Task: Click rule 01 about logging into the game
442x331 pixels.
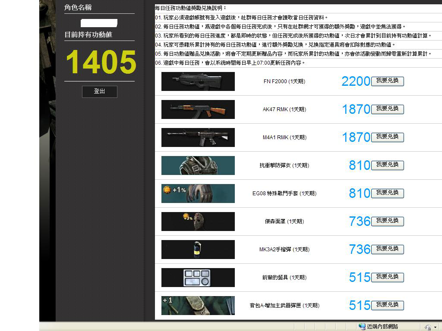Action: (242, 18)
